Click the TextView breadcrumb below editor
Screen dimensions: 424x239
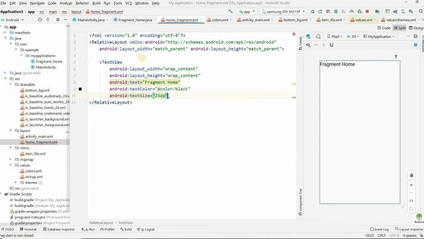pyautogui.click(x=125, y=223)
